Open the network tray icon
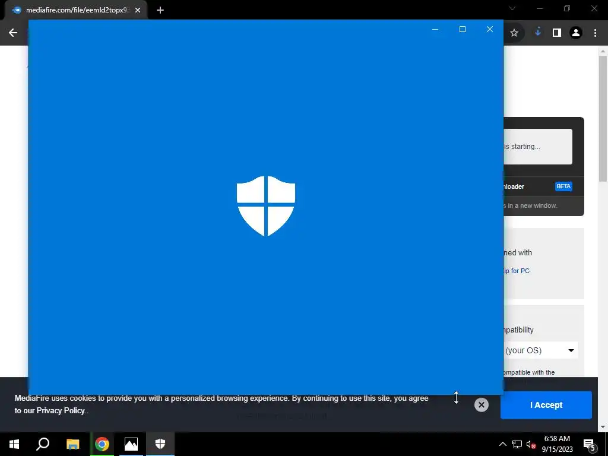The height and width of the screenshot is (456, 608). (x=517, y=444)
